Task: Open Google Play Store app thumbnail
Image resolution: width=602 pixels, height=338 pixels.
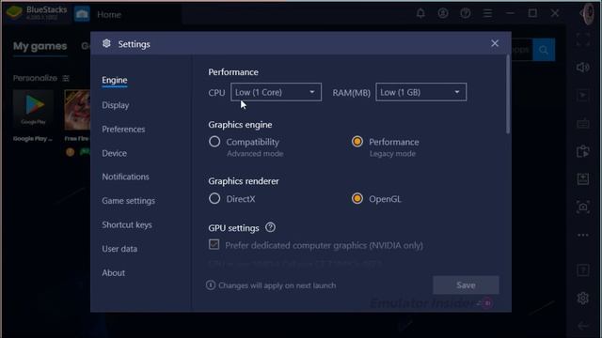Action: coord(34,111)
